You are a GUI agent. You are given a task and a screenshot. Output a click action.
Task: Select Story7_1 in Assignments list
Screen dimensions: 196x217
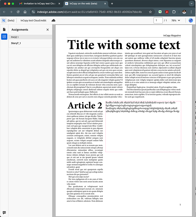click(30, 43)
